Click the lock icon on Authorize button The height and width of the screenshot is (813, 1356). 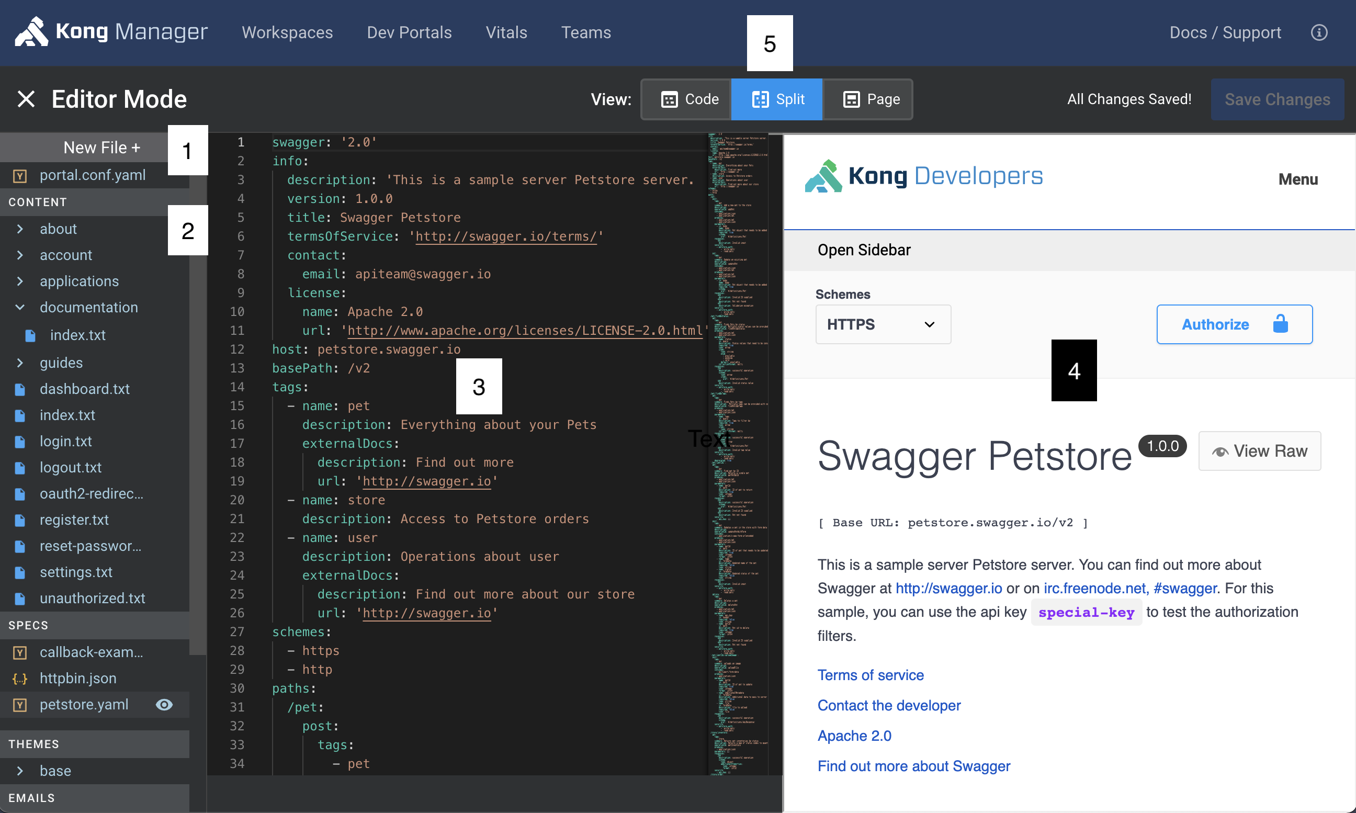coord(1281,324)
